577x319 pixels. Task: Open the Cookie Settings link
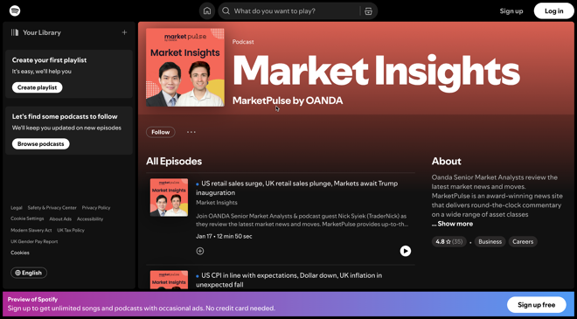27,218
